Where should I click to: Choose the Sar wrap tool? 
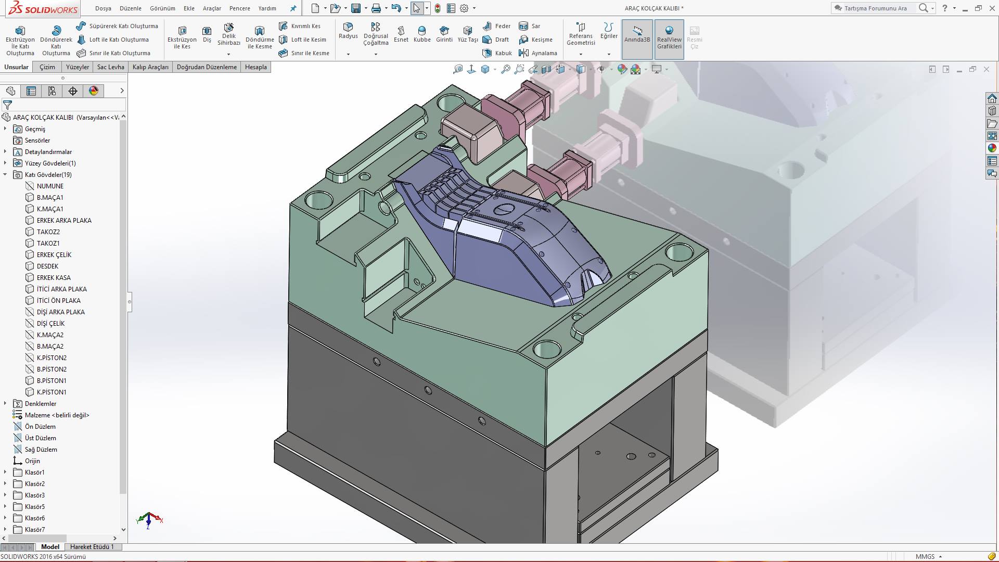coord(530,26)
